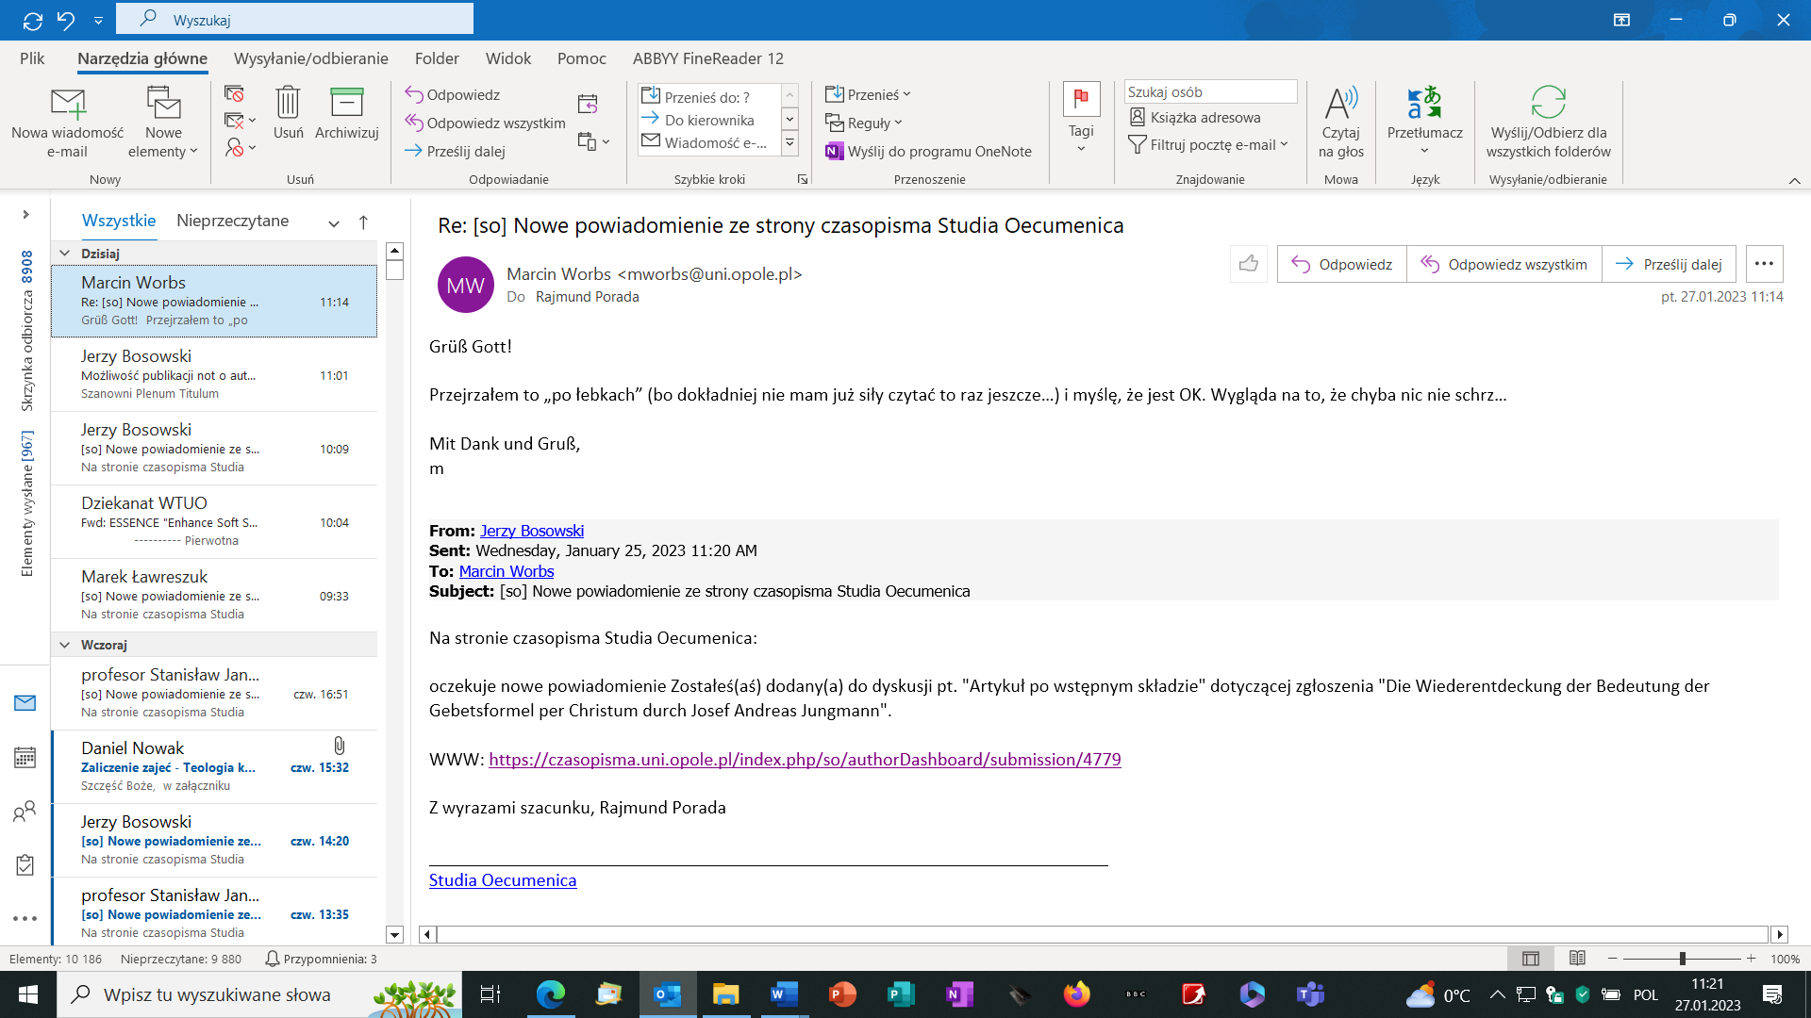
Task: Click Czytaj na głos read aloud icon
Action: pyautogui.click(x=1340, y=103)
